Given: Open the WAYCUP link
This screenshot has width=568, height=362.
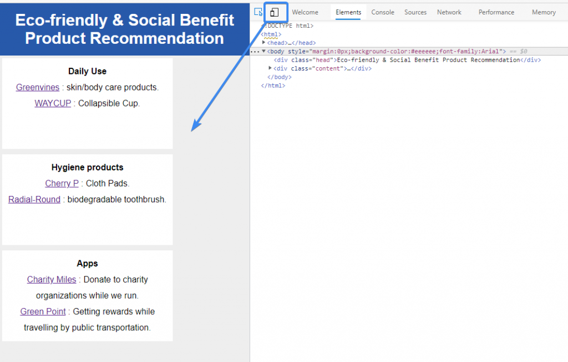Looking at the screenshot, I should tap(53, 103).
